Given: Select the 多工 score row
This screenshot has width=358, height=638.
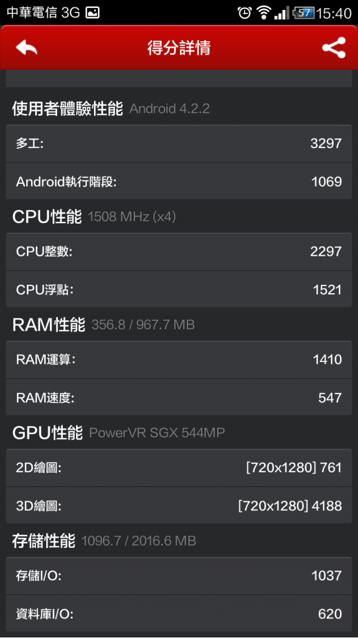Looking at the screenshot, I should point(178,143).
